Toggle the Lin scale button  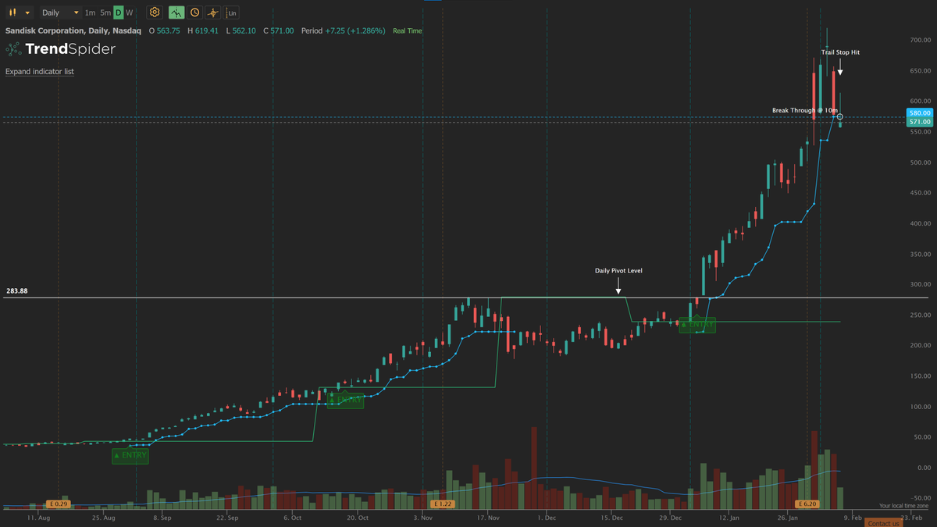[231, 12]
